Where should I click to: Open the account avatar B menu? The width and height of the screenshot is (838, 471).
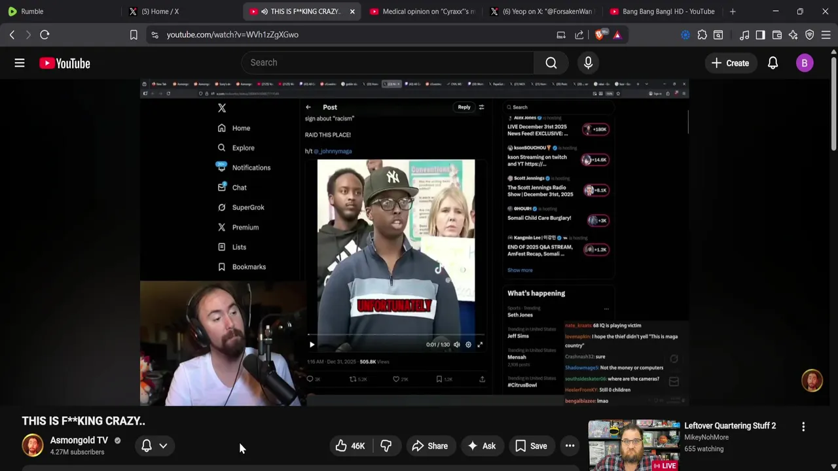(805, 63)
